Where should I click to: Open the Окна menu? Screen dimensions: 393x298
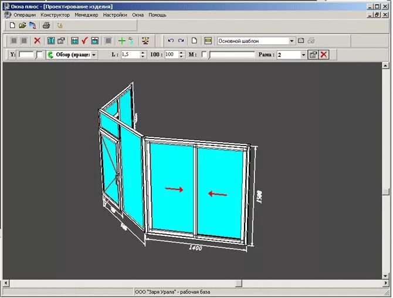click(x=138, y=15)
